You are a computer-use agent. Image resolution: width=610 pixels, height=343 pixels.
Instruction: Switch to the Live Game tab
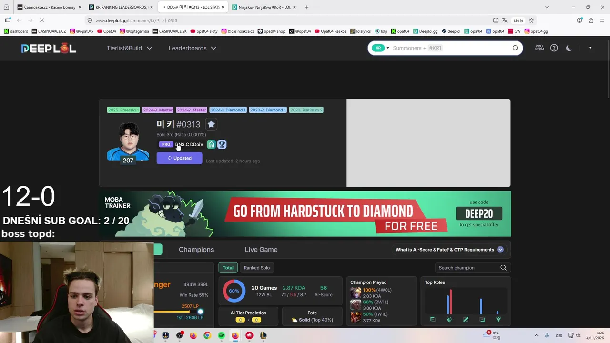[261, 250]
